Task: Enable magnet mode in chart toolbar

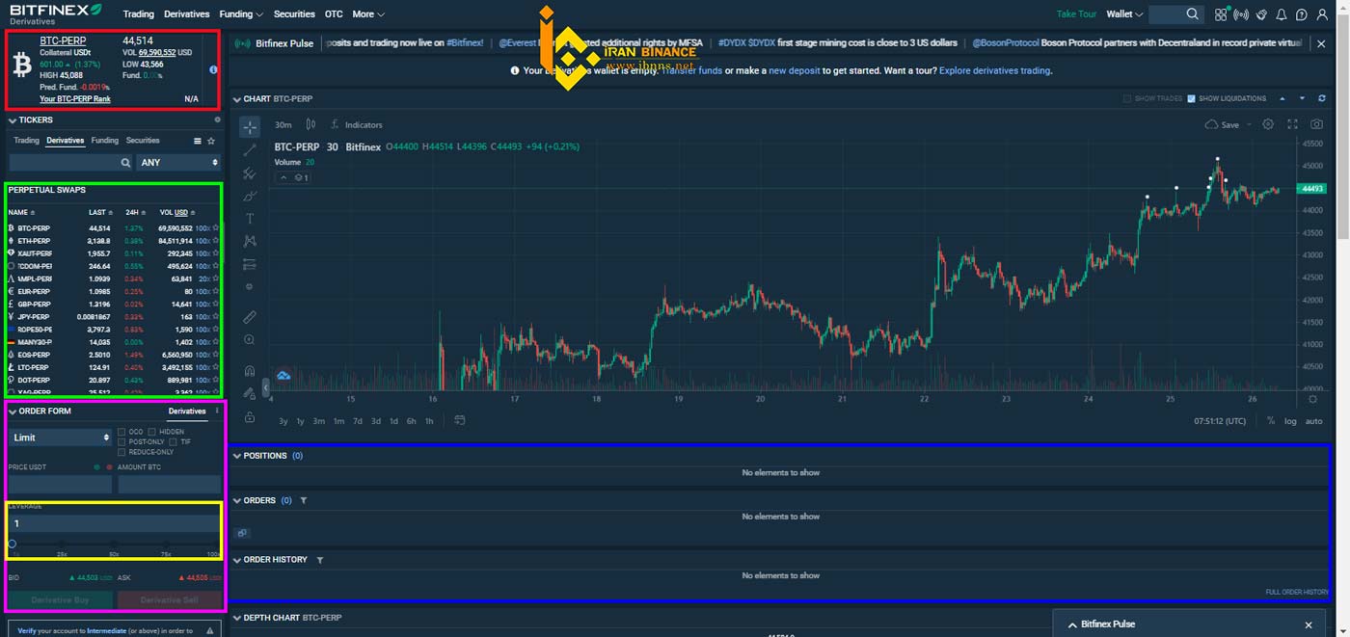Action: tap(250, 370)
